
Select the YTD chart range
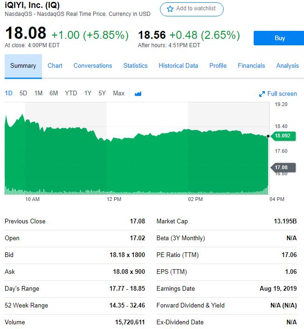click(71, 93)
